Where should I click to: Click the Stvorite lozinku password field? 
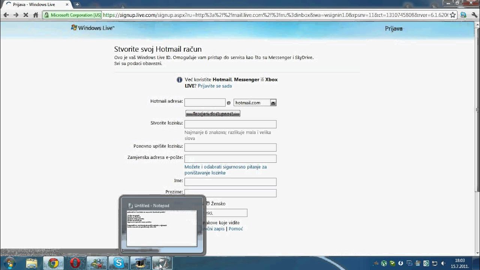click(x=230, y=124)
